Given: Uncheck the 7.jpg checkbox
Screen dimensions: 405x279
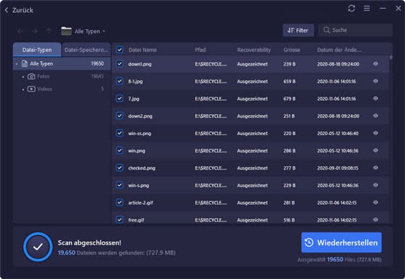Looking at the screenshot, I should (x=119, y=99).
